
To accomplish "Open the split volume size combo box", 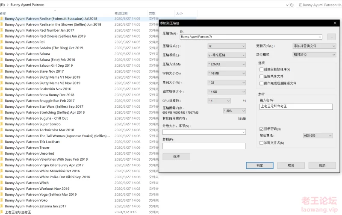I will point(204,132).
